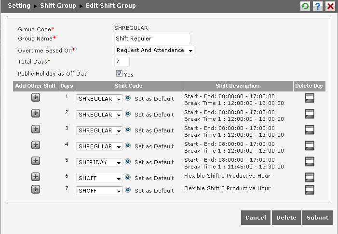Delete day 2 row
The width and height of the screenshot is (338, 234).
[x=310, y=114]
